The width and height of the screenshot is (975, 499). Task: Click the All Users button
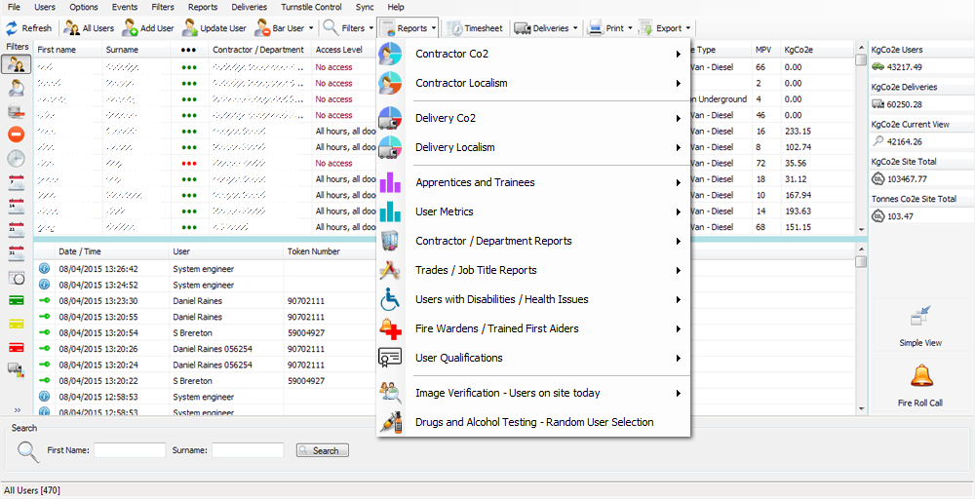pyautogui.click(x=90, y=28)
